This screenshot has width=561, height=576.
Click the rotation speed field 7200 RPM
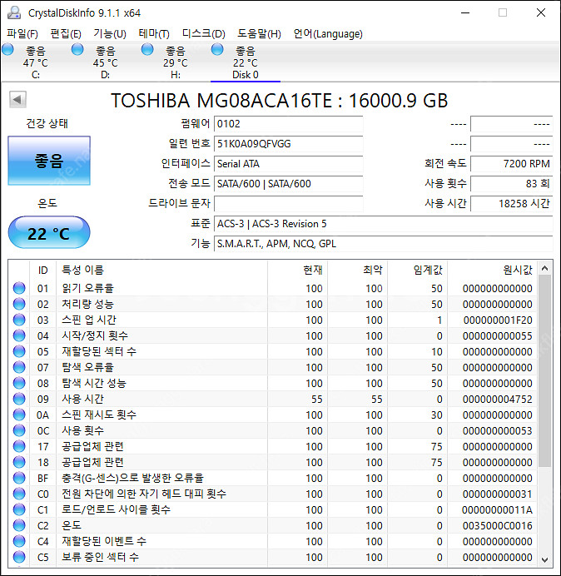pos(511,163)
